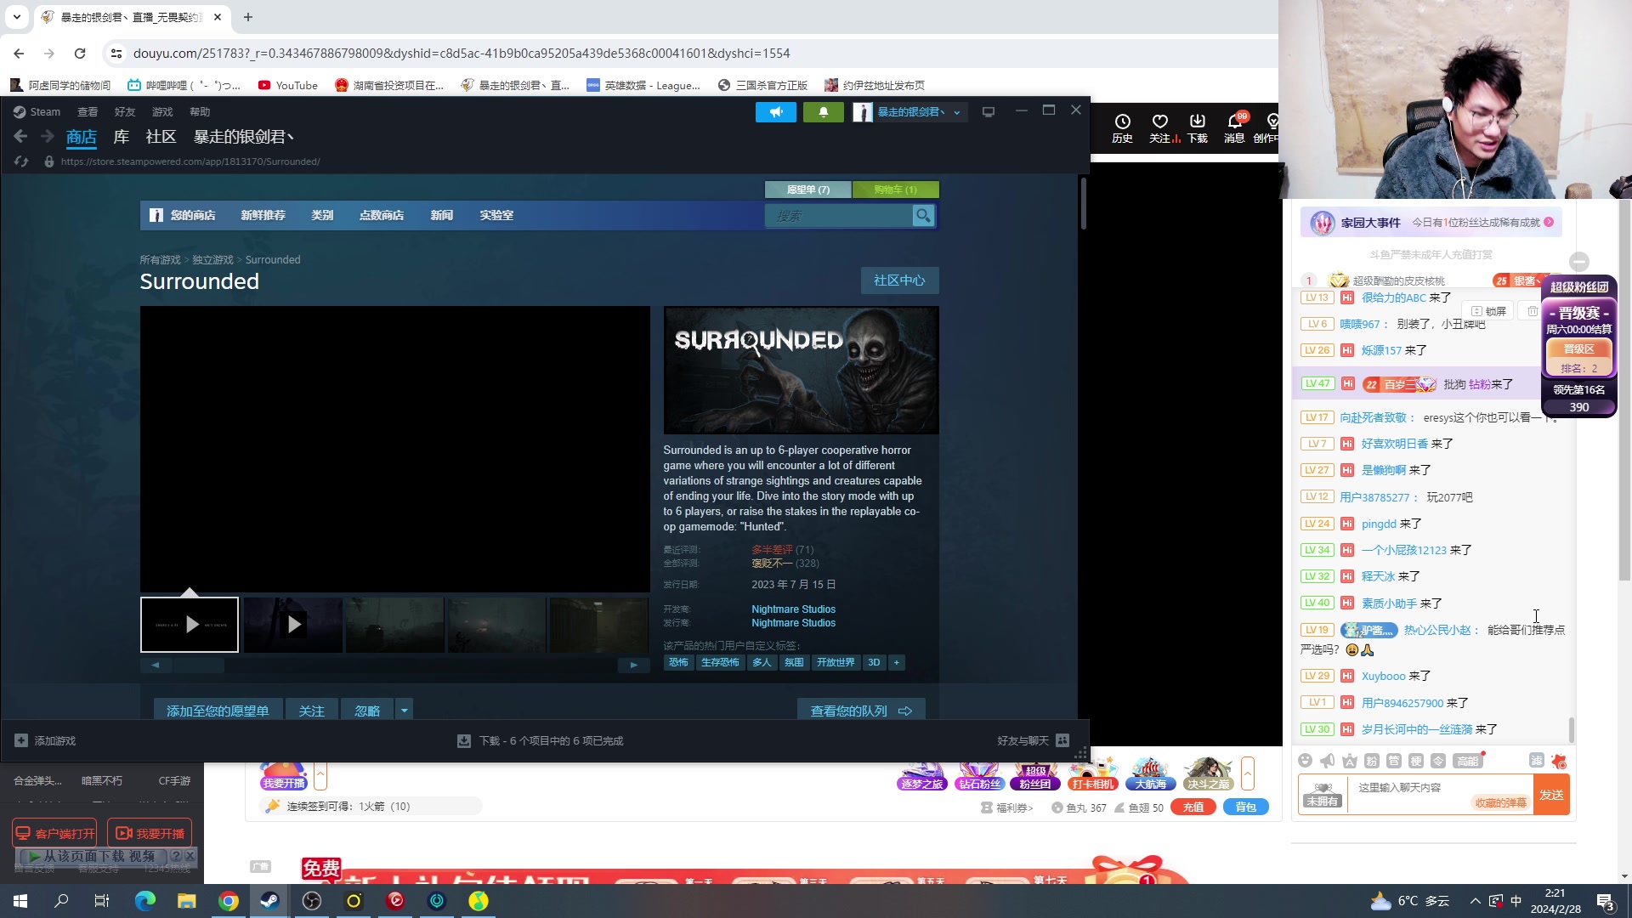This screenshot has width=1632, height=918.
Task: Open the Nightmare Studios developer link
Action: (793, 609)
